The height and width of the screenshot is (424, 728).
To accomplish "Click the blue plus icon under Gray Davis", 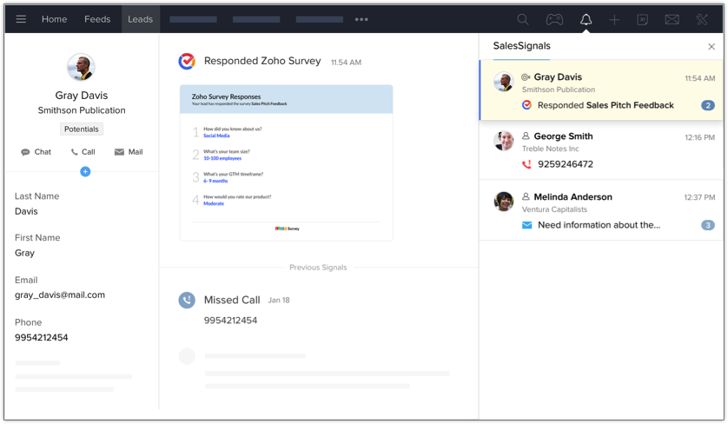I will [x=85, y=171].
